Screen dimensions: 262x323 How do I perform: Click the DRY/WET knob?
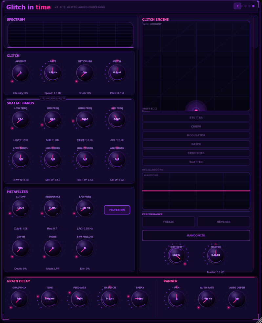pos(176,255)
